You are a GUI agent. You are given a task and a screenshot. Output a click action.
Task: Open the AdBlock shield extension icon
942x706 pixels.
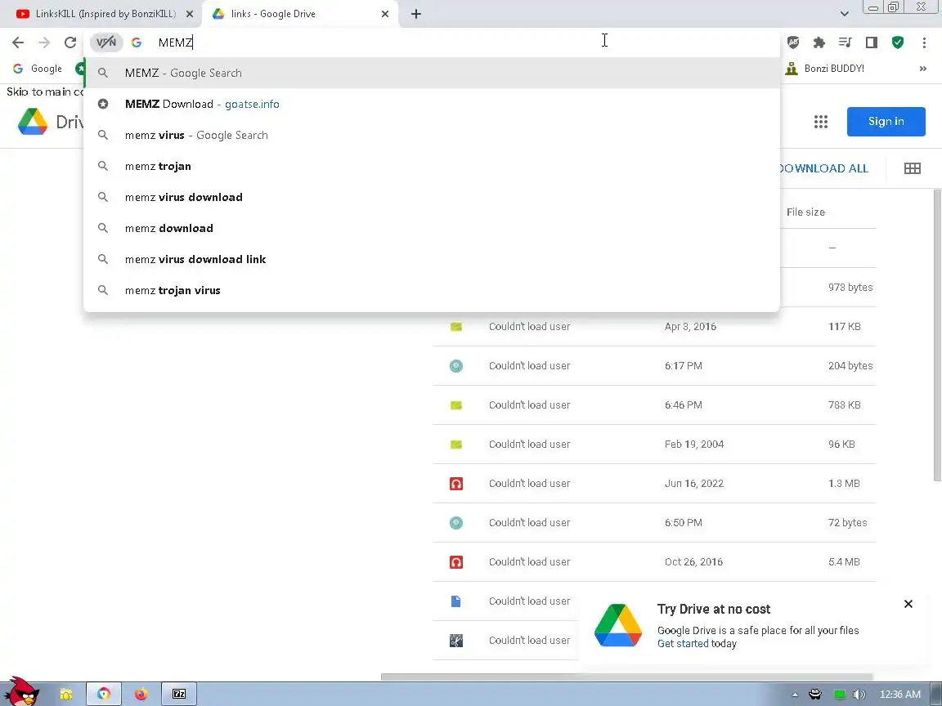[793, 42]
